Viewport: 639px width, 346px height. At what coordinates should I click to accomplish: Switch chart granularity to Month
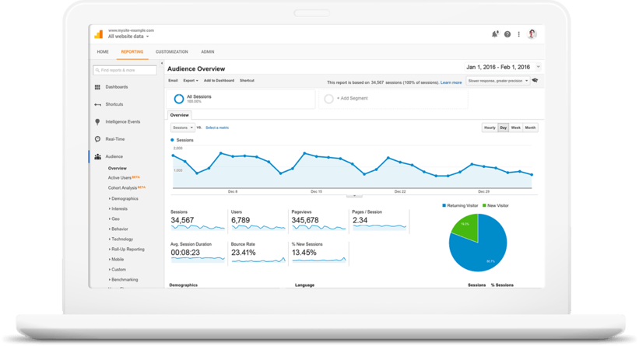pos(530,128)
